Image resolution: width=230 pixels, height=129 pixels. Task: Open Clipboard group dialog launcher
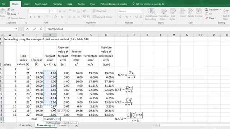26,23
